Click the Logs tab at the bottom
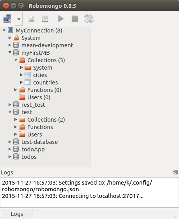The height and width of the screenshot is (219, 179). click(x=17, y=214)
